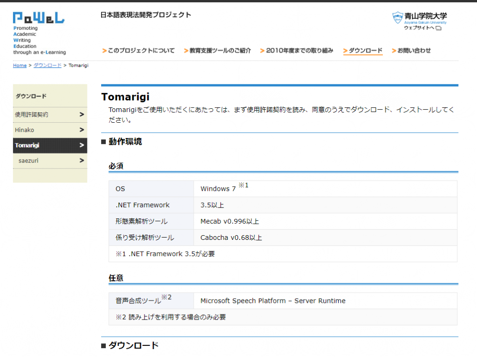Click the OS table cell

[x=151, y=189]
